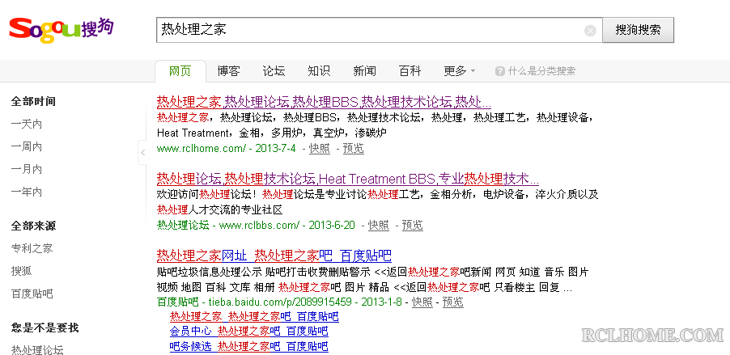Filter results to 一年内
Image resolution: width=730 pixels, height=355 pixels.
pyautogui.click(x=27, y=192)
